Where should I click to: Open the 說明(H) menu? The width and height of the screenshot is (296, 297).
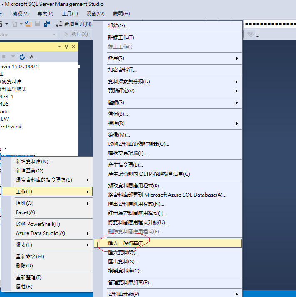click(x=121, y=14)
